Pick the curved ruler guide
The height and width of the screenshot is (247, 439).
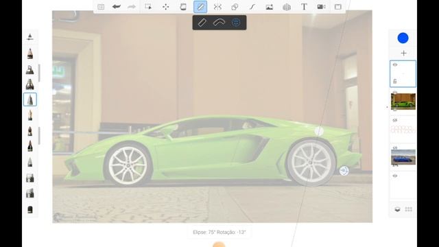point(219,23)
